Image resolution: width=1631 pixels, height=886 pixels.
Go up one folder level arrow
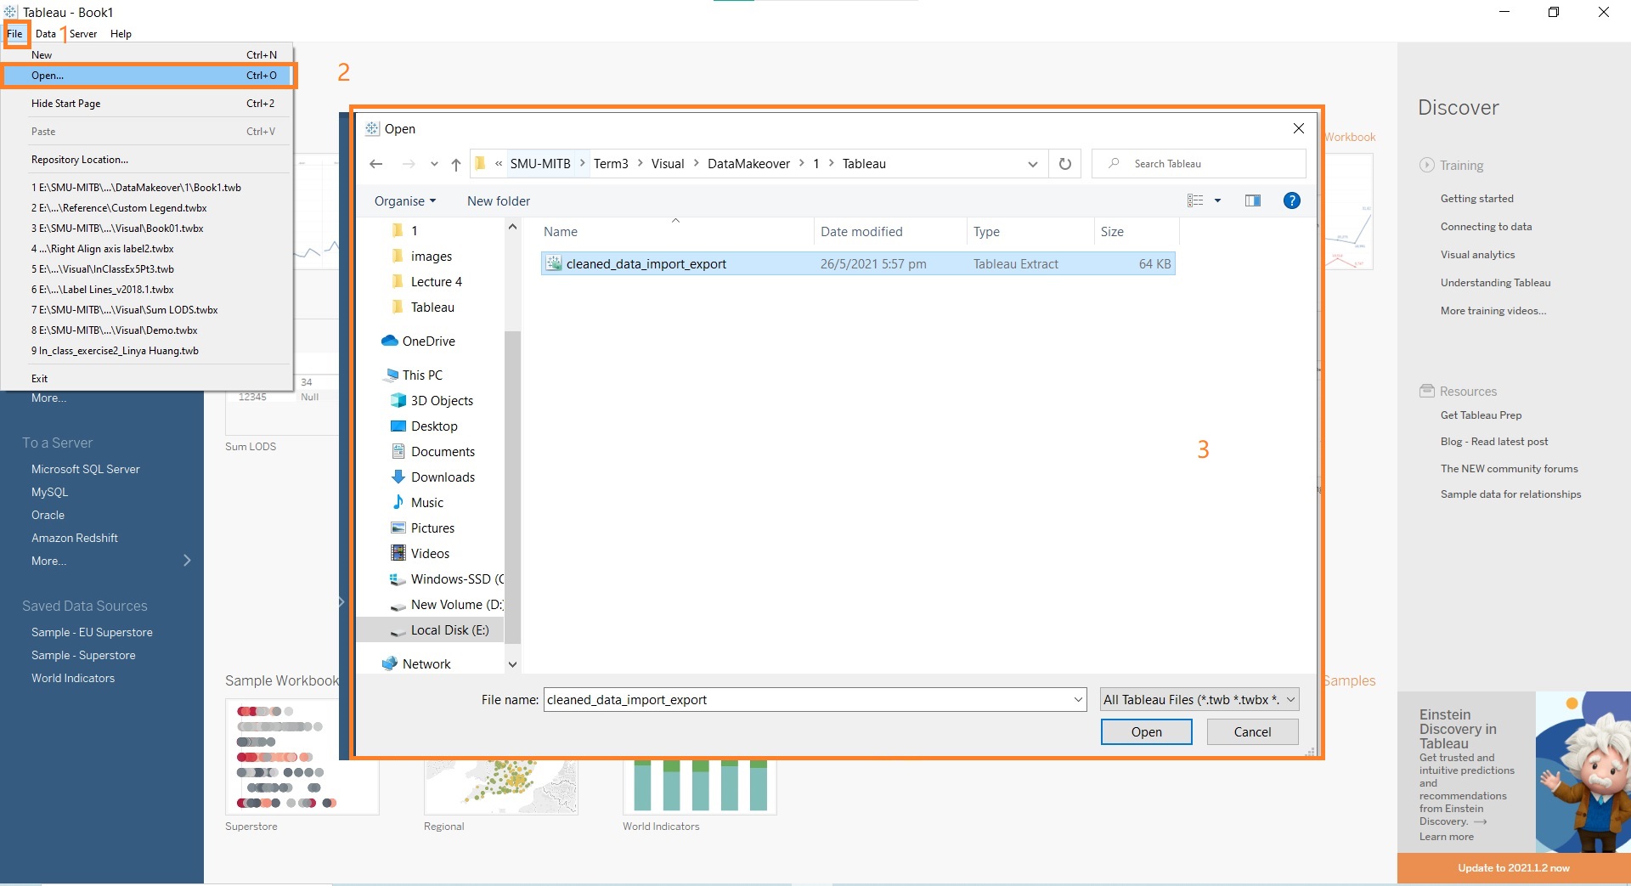coord(456,164)
